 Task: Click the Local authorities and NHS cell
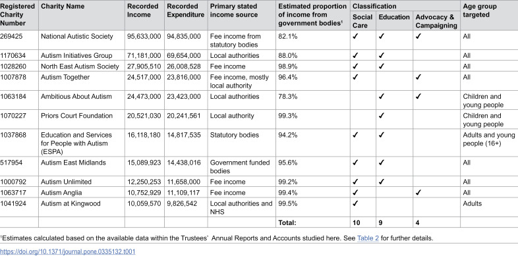(x=241, y=207)
